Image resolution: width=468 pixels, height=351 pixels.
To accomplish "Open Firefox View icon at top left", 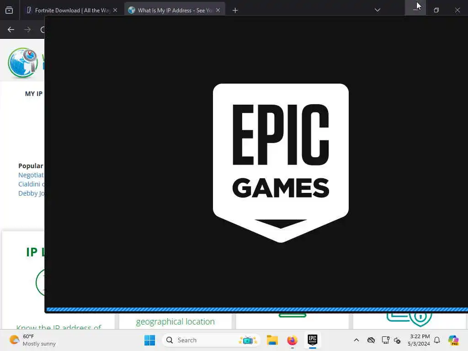I will [9, 11].
